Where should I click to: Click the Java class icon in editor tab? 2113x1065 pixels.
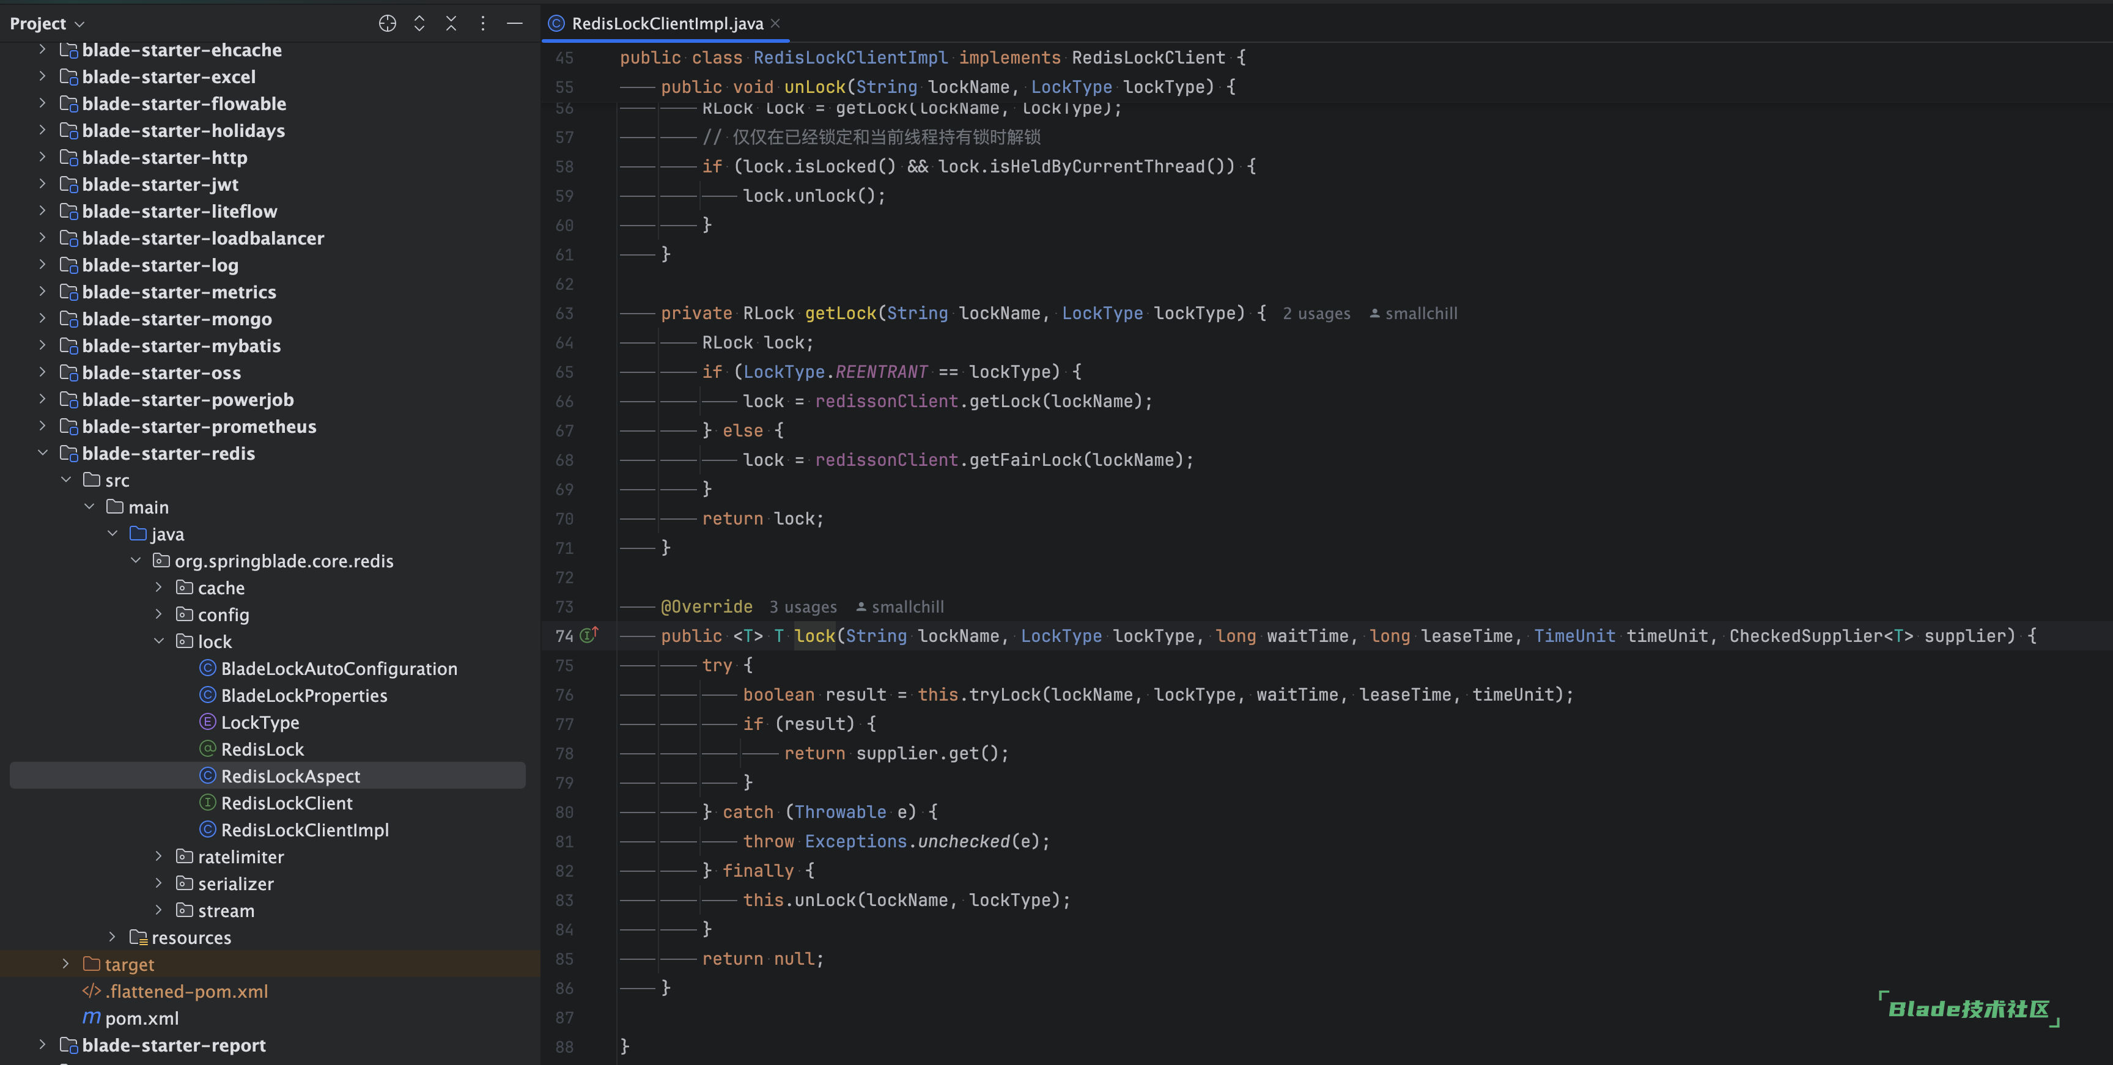556,23
